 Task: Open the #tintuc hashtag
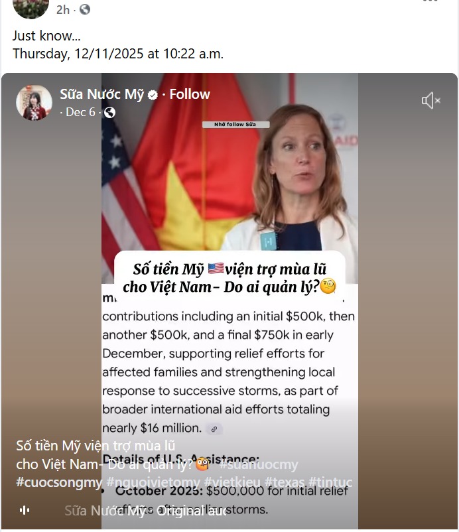pos(330,482)
